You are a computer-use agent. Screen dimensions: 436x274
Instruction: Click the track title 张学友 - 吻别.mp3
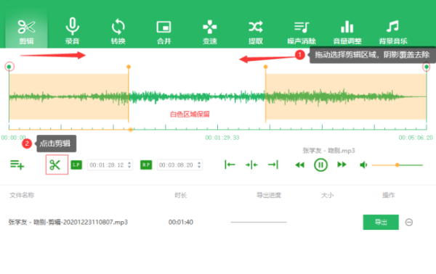328,151
